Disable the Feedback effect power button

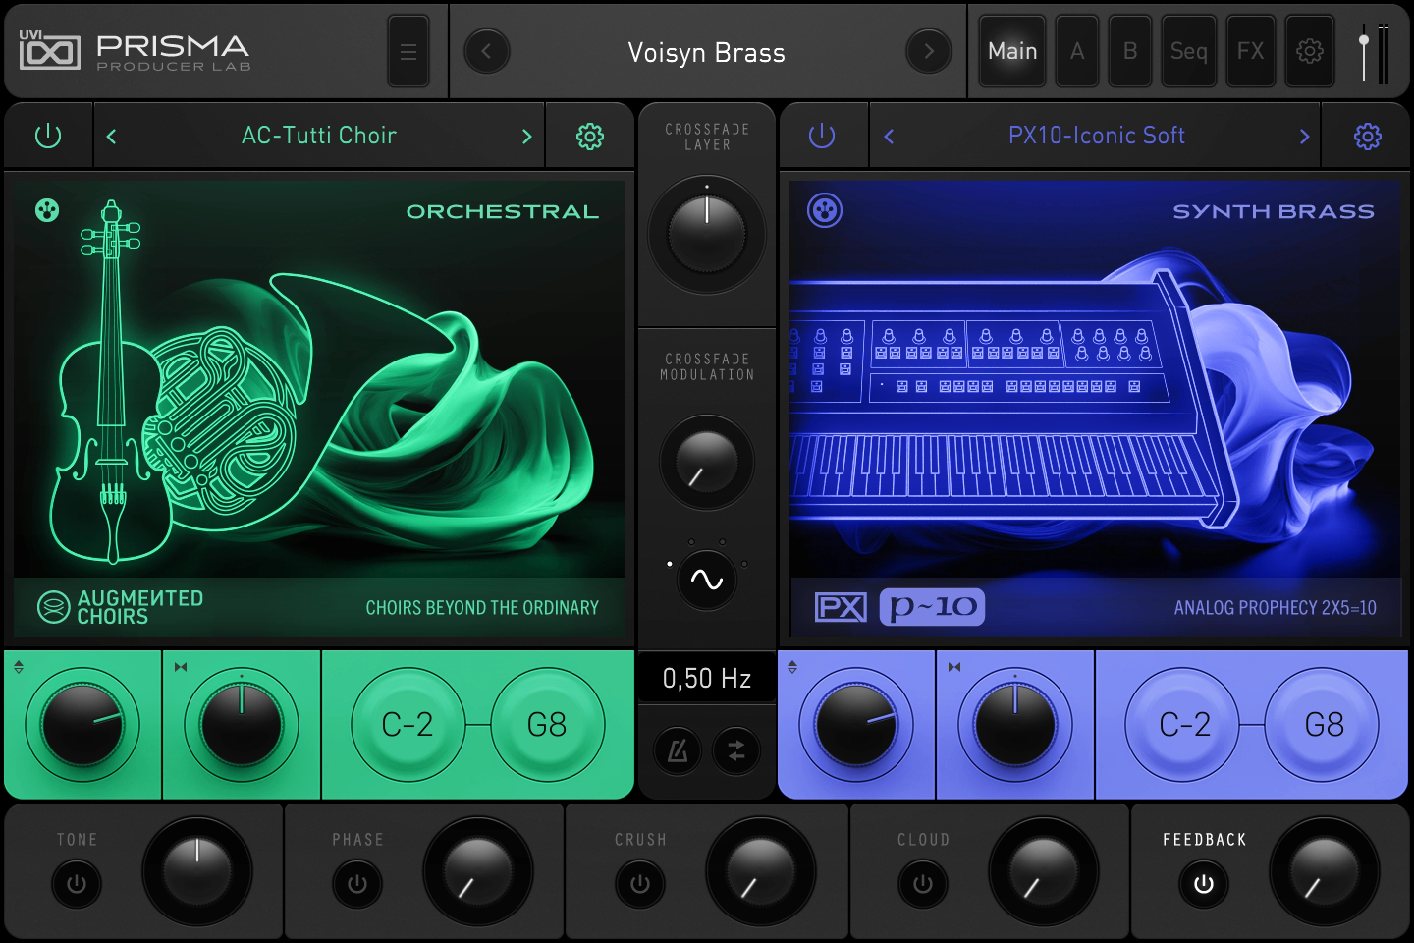point(1203,884)
